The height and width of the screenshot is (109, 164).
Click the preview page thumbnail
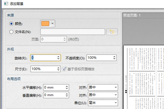coord(144,77)
